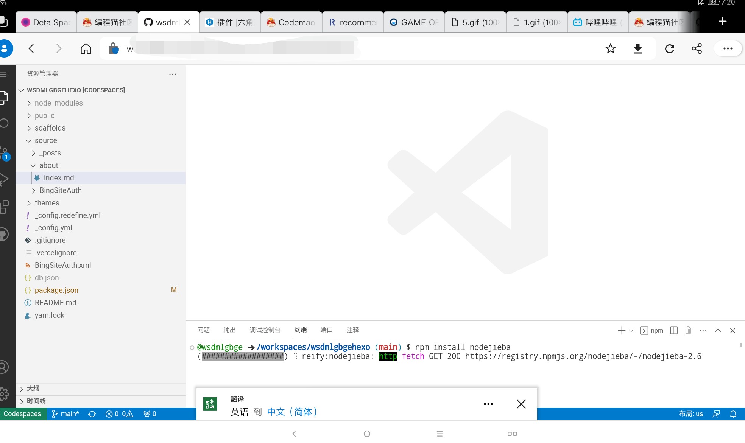This screenshot has height=443, width=745.
Task: Open browser profile avatar
Action: (5, 48)
